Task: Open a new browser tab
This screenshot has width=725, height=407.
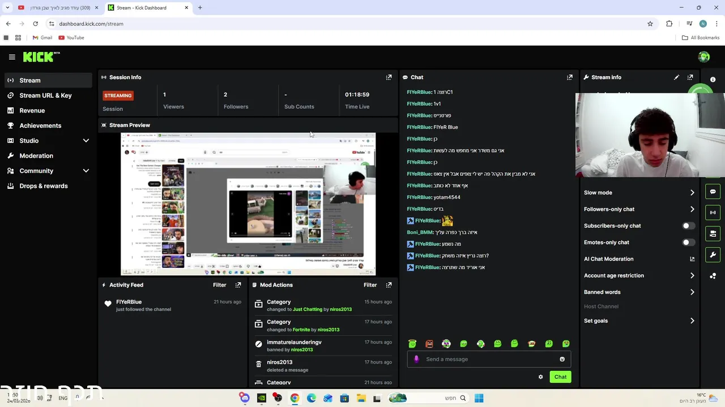Action: 199,8
